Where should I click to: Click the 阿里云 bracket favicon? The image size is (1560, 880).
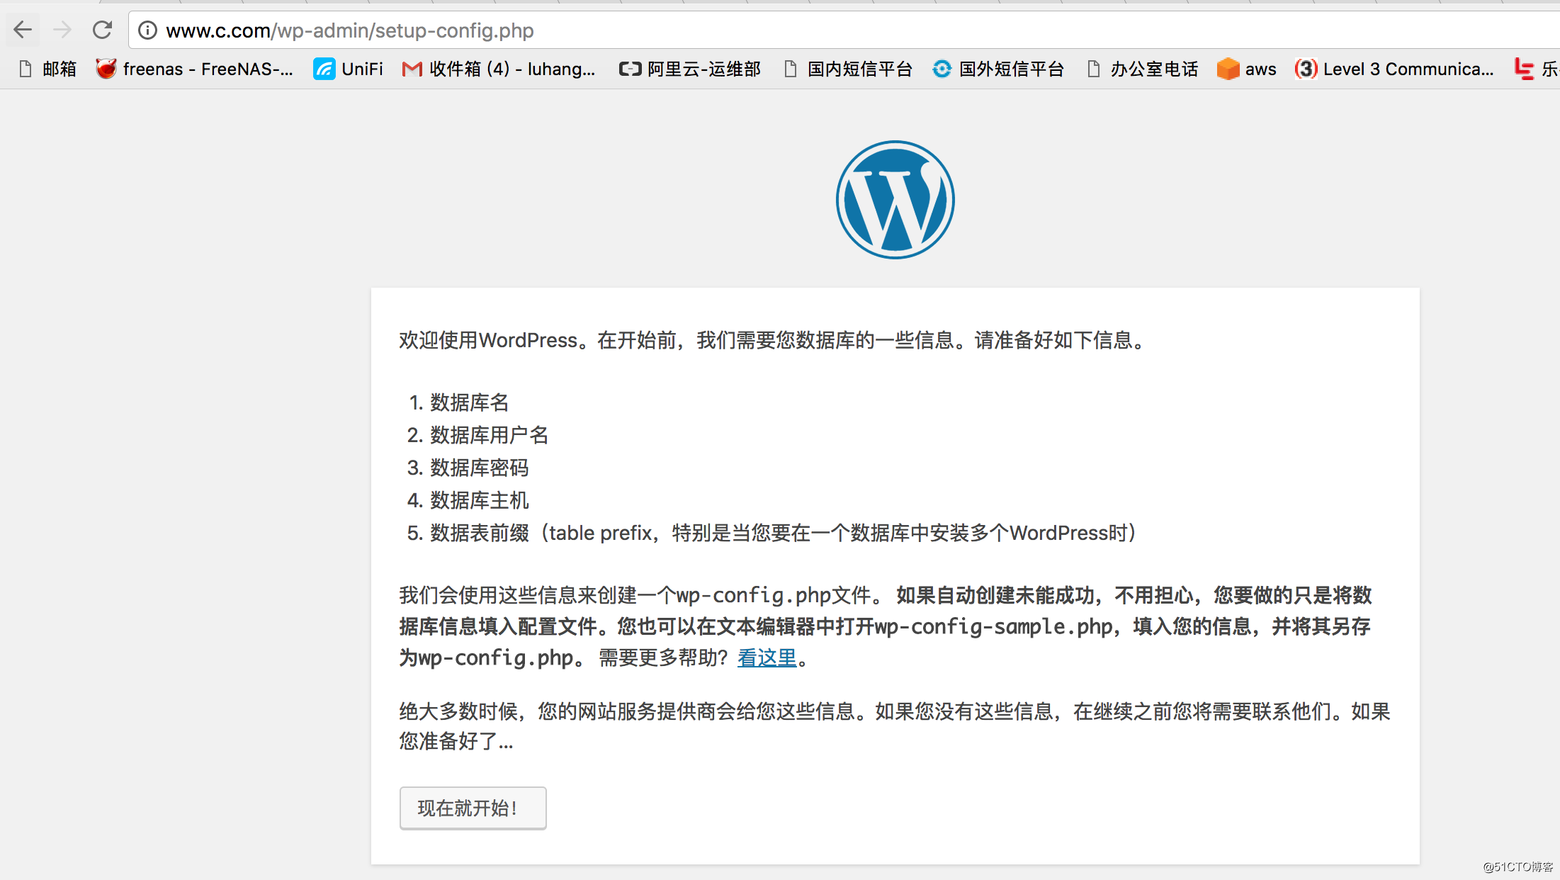click(x=630, y=69)
